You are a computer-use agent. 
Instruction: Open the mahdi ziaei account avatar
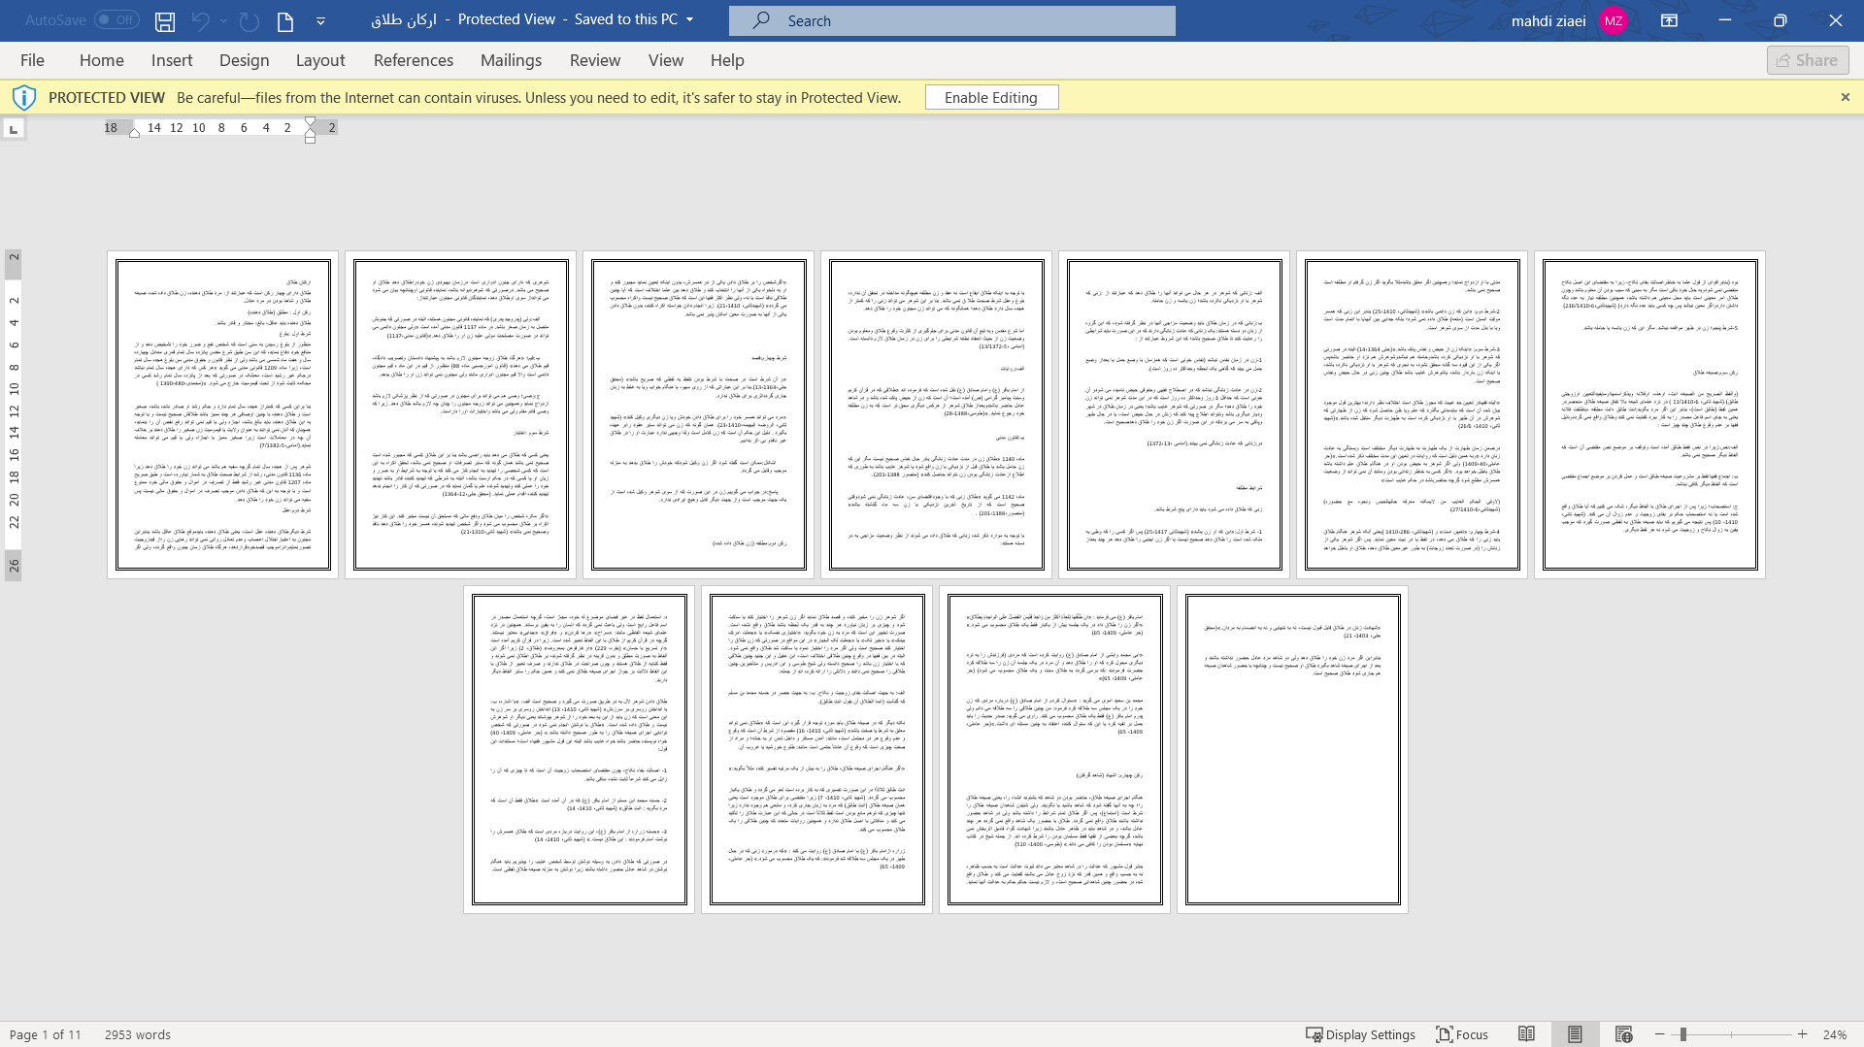1614,20
